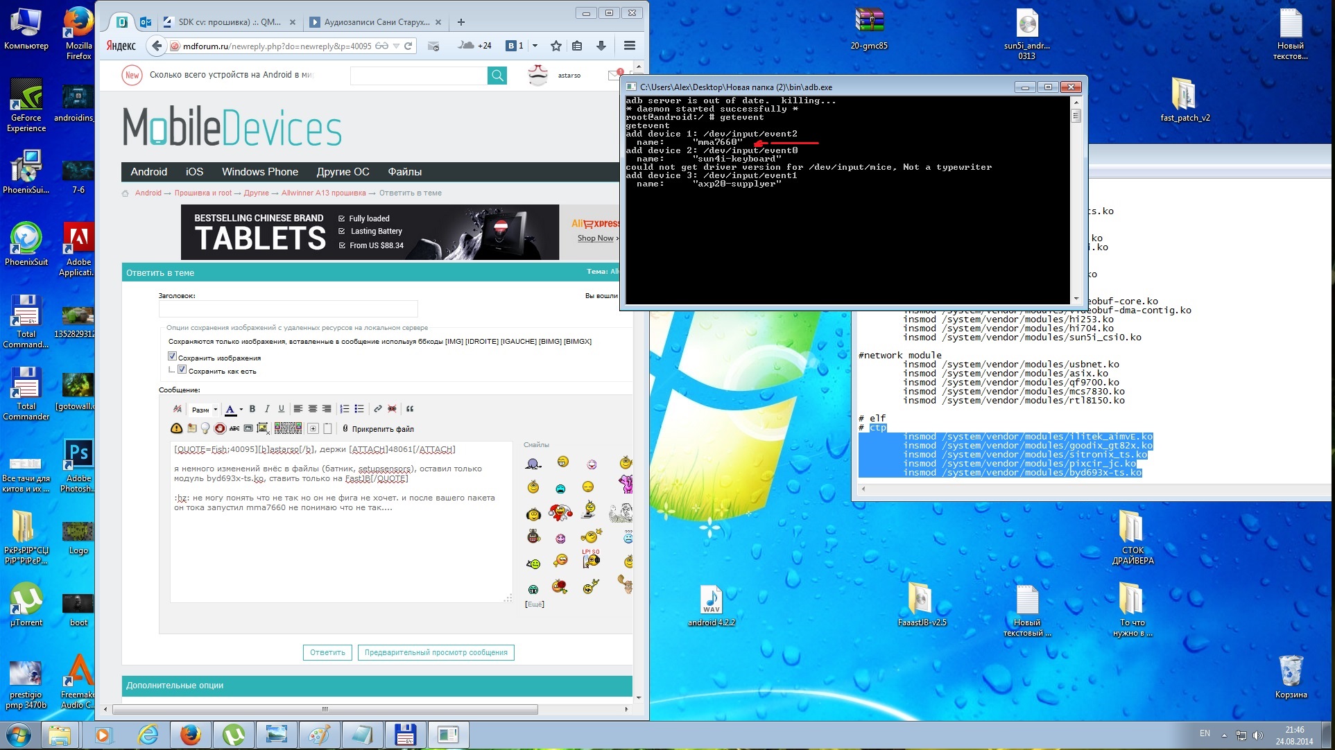Click the quote wrap icon

(x=410, y=409)
